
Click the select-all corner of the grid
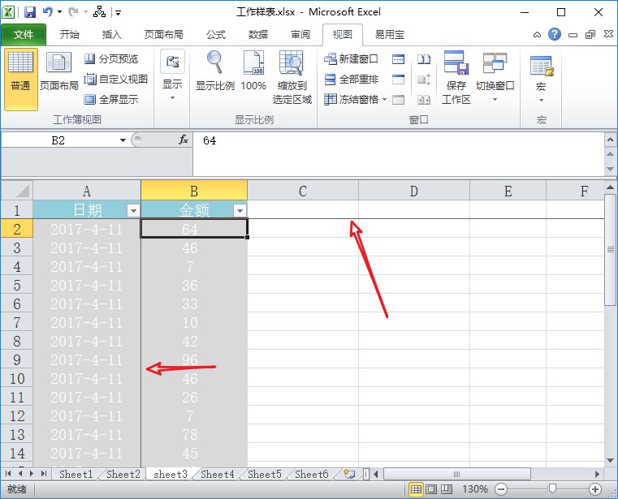click(x=17, y=191)
